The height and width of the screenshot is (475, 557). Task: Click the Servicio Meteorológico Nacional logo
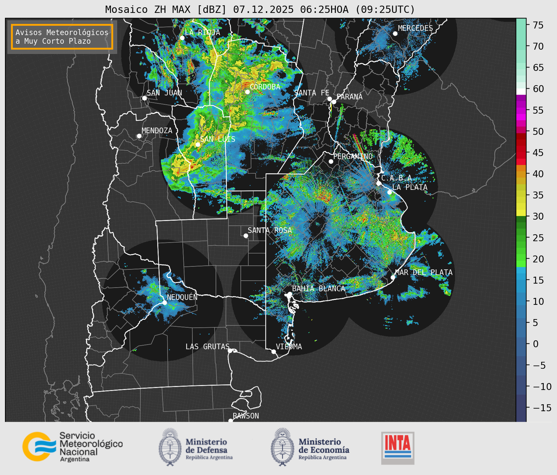click(x=72, y=447)
